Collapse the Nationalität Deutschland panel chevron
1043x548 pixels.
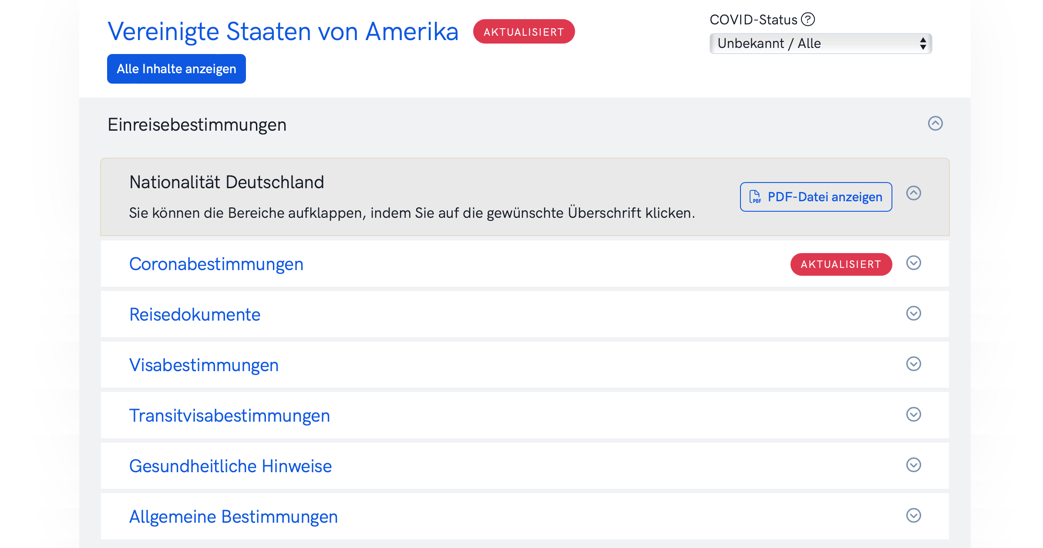click(913, 193)
